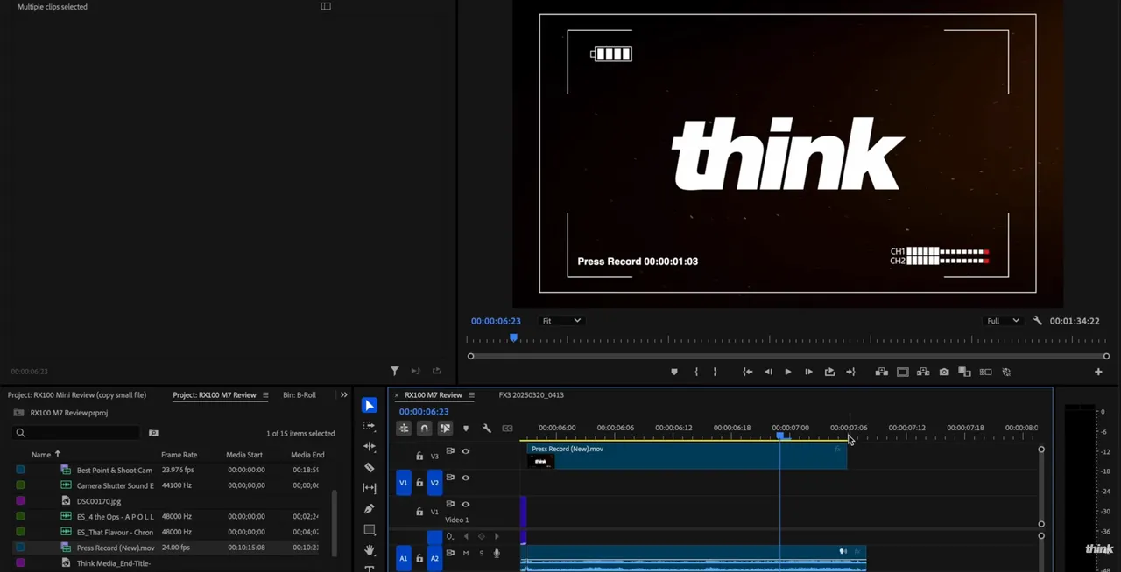Toggle Snap in Timeline magnet button
Image resolution: width=1121 pixels, height=572 pixels.
point(424,429)
